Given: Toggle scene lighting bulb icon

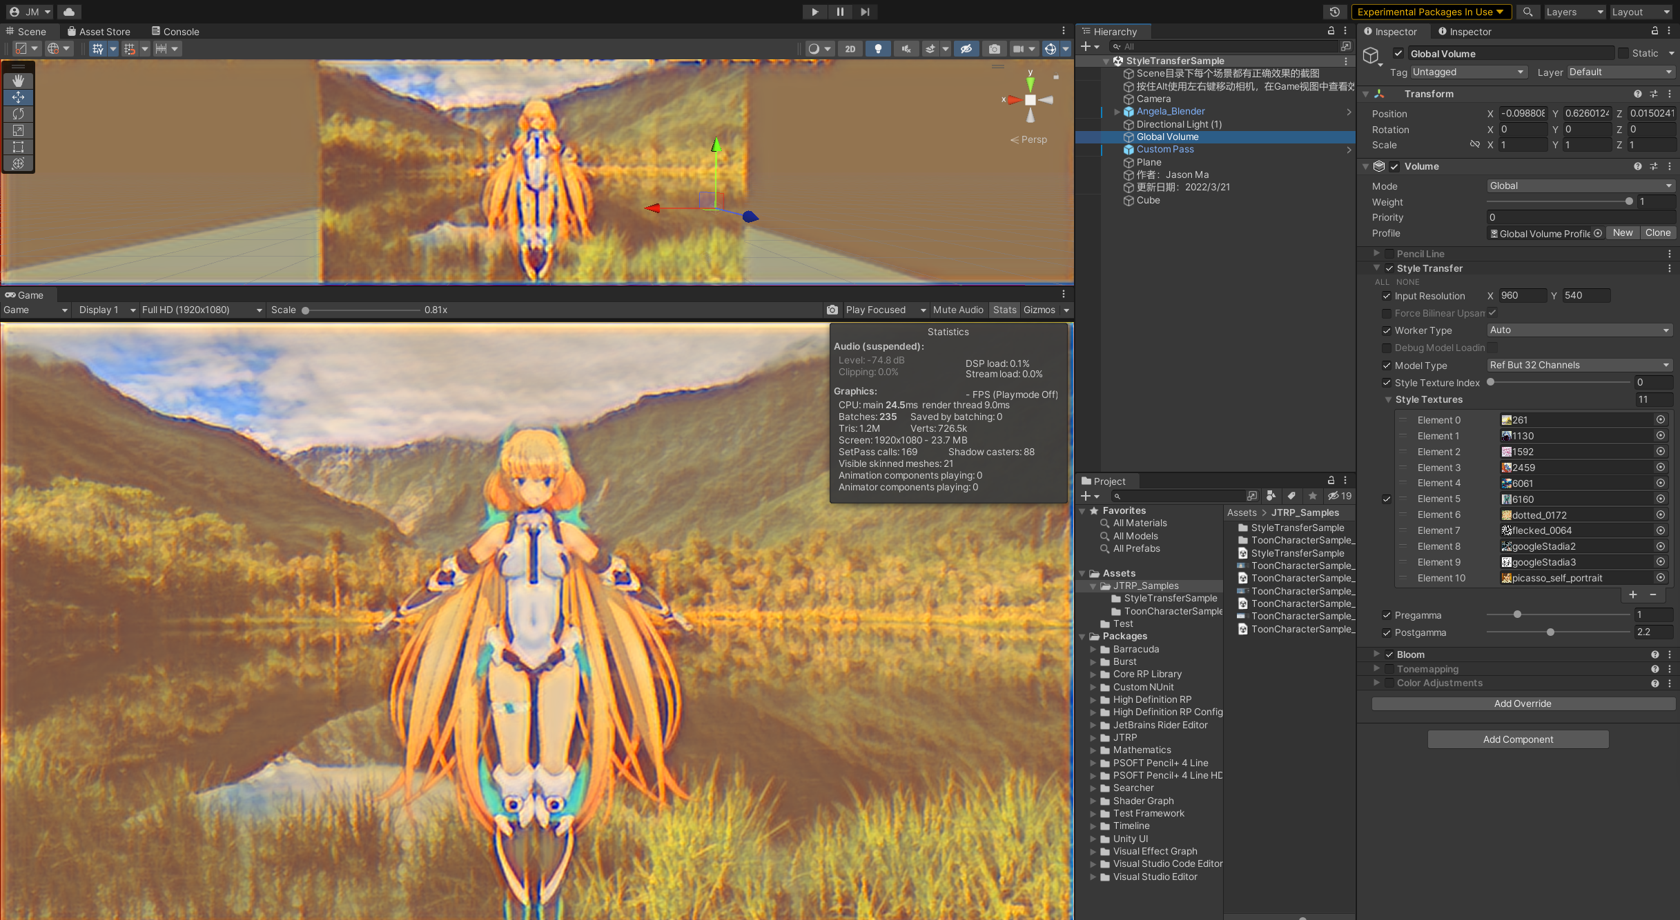Looking at the screenshot, I should (878, 49).
